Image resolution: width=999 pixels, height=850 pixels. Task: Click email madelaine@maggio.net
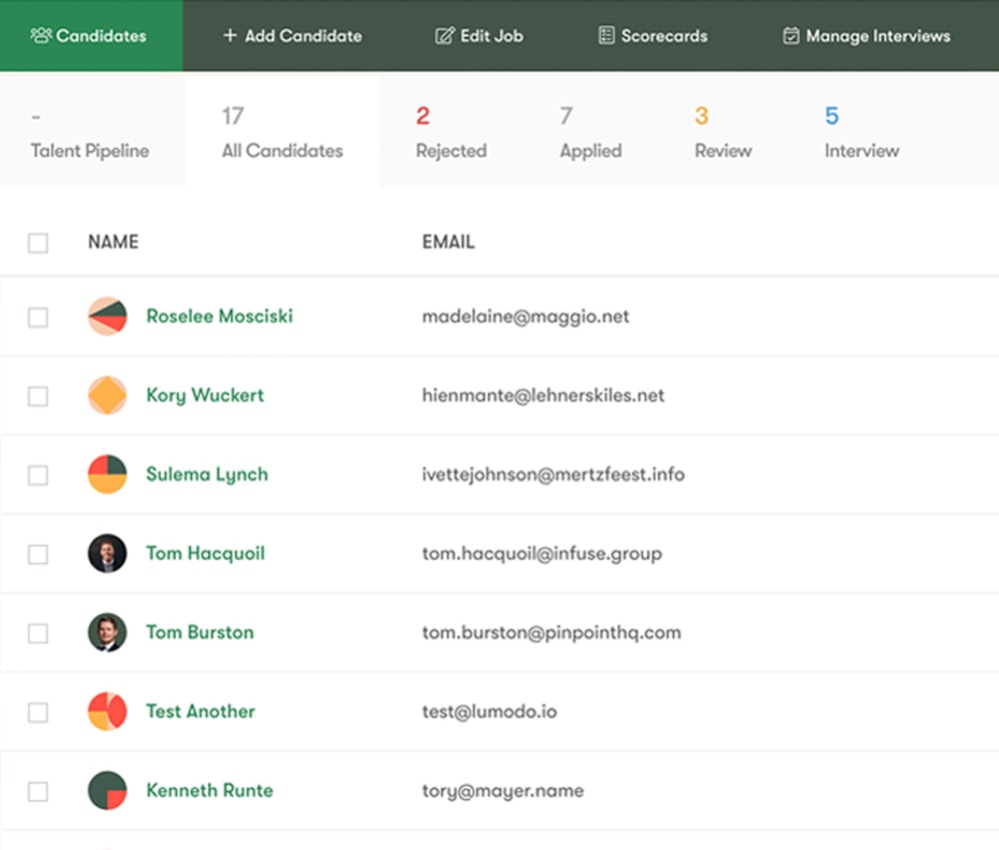pyautogui.click(x=525, y=317)
